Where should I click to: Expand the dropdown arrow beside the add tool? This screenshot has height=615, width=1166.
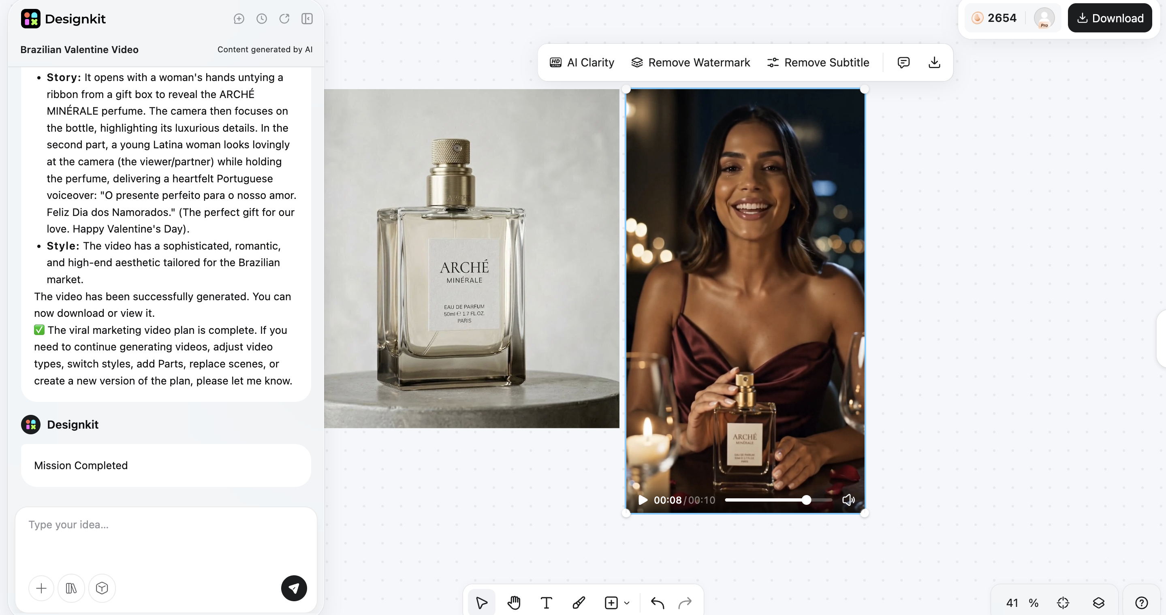pos(627,603)
